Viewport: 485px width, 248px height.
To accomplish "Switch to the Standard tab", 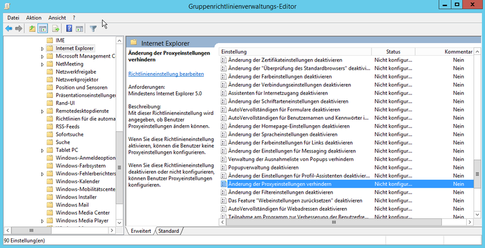I will tap(169, 231).
